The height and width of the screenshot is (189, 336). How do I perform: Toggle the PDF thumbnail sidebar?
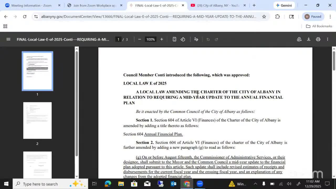tap(8, 39)
